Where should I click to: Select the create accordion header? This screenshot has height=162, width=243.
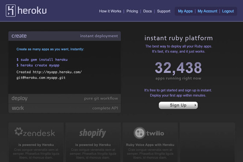click(64, 36)
